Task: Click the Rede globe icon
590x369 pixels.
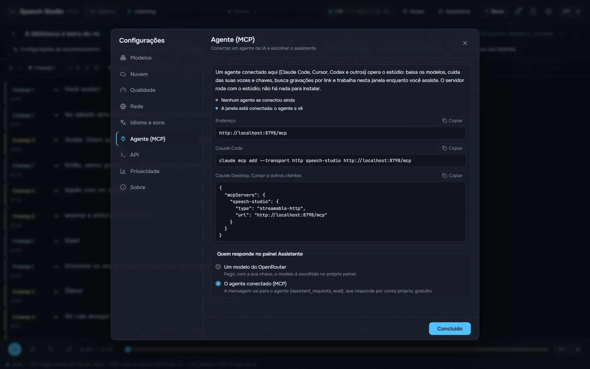Action: point(123,106)
